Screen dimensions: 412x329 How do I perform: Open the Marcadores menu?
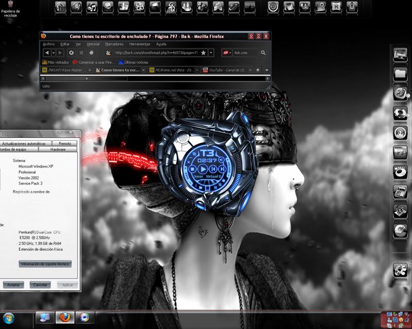pyautogui.click(x=114, y=44)
